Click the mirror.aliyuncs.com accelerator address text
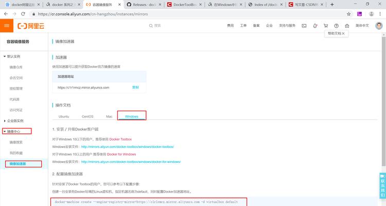Viewport: 386px width, 206px height. point(83,88)
